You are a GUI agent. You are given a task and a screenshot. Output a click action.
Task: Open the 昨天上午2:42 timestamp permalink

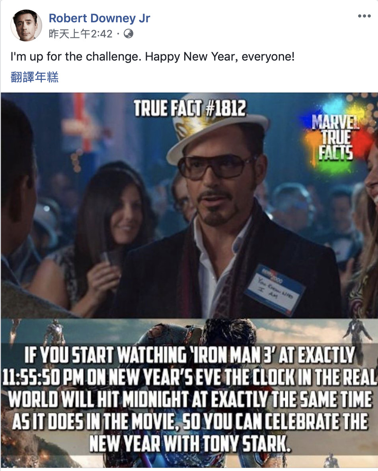(x=81, y=33)
